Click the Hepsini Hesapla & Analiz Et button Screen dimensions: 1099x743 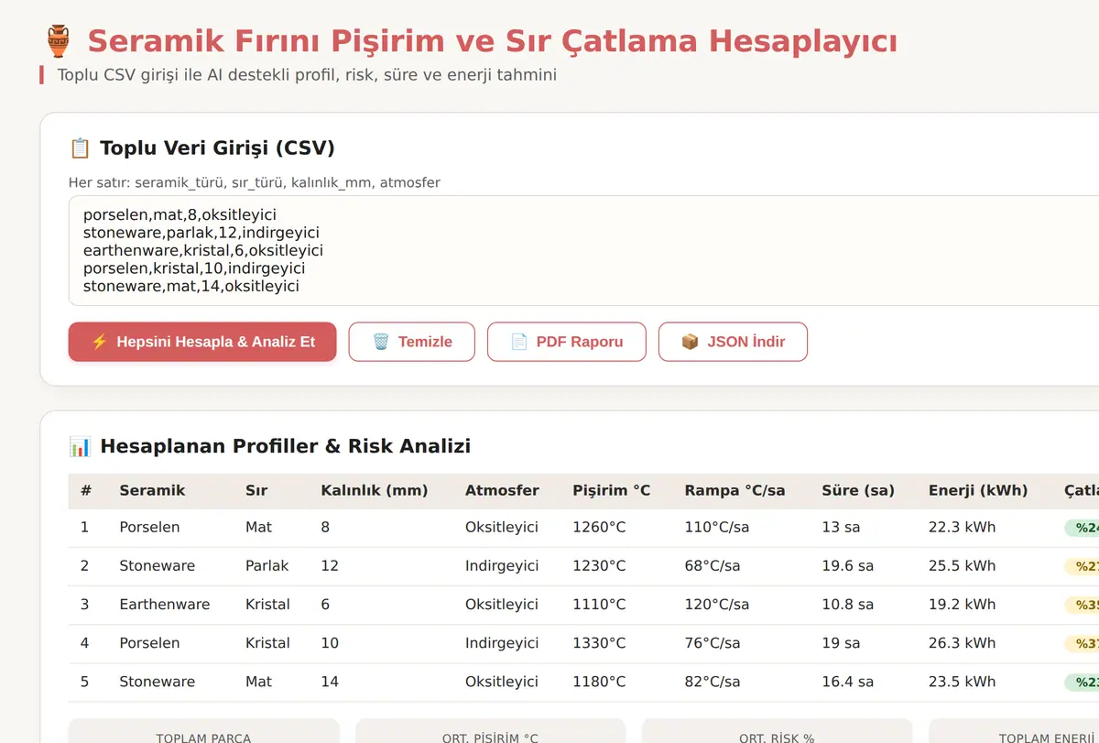(x=202, y=342)
